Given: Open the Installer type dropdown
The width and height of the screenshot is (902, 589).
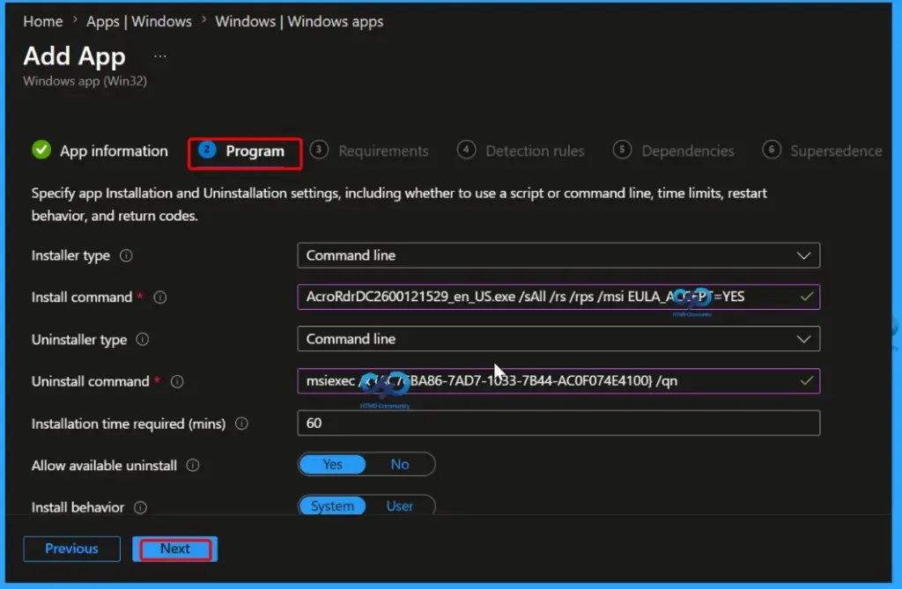Looking at the screenshot, I should pyautogui.click(x=558, y=255).
